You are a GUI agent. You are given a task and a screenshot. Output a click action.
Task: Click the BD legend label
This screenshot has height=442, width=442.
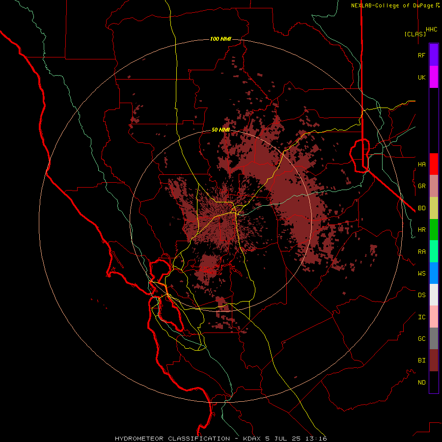(421, 208)
